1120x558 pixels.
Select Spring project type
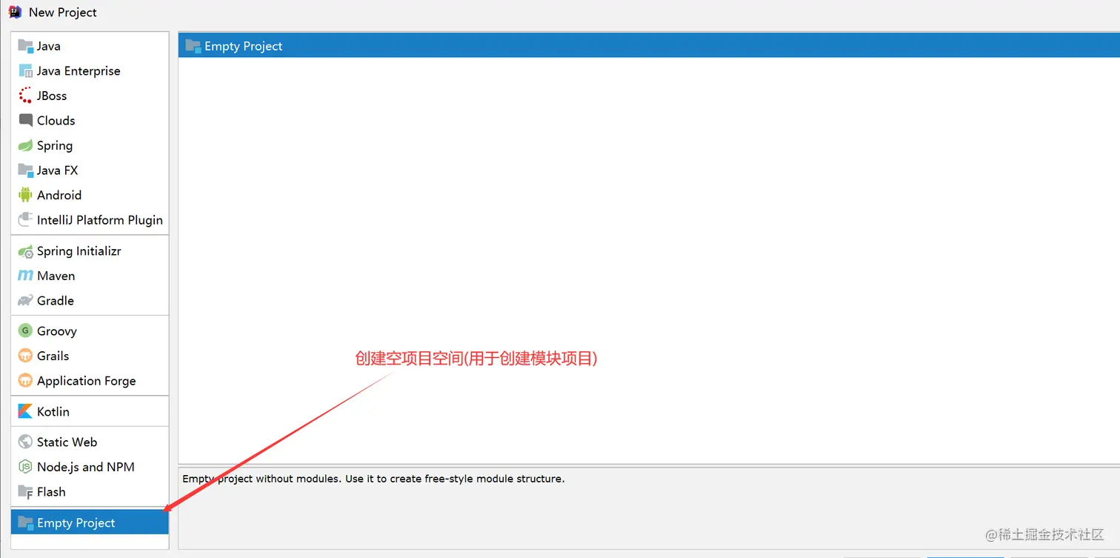pyautogui.click(x=90, y=145)
